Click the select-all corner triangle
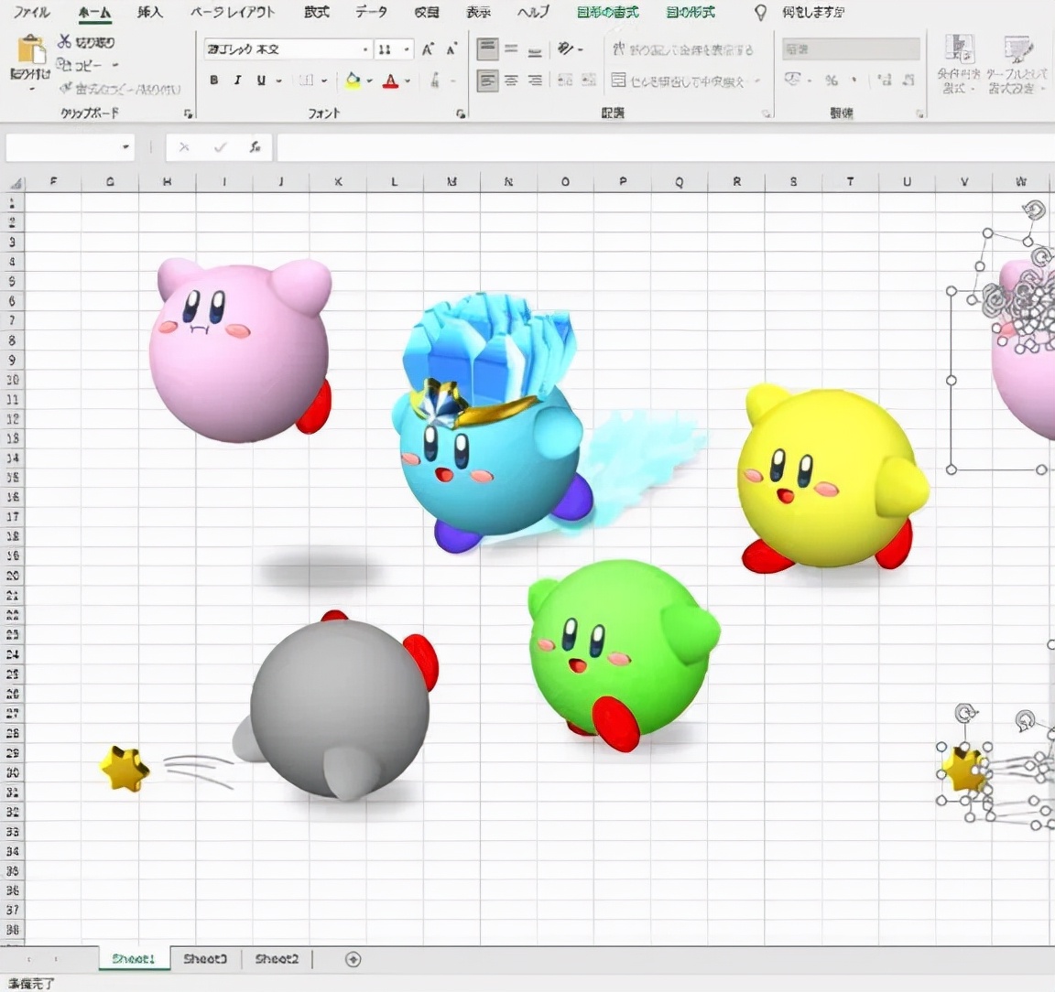Image resolution: width=1055 pixels, height=992 pixels. (15, 182)
